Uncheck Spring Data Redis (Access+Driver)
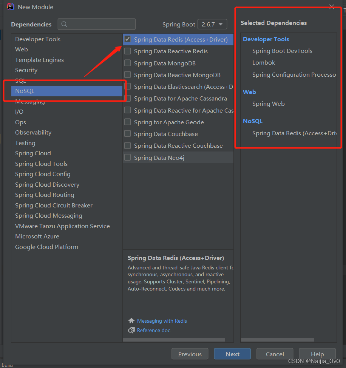Viewport: 346px width, 368px height. [127, 39]
